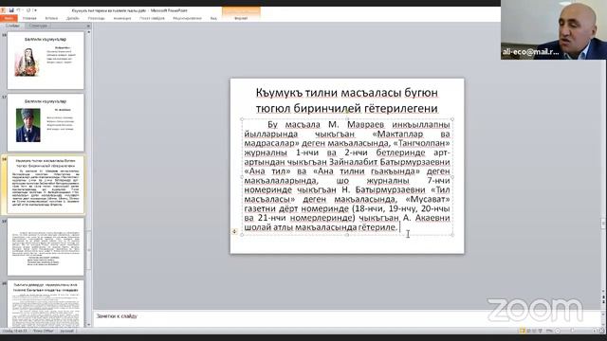Viewport: 607px width, 341px height.
Task: Click the slide pane scroll down arrow
Action: coord(88,325)
